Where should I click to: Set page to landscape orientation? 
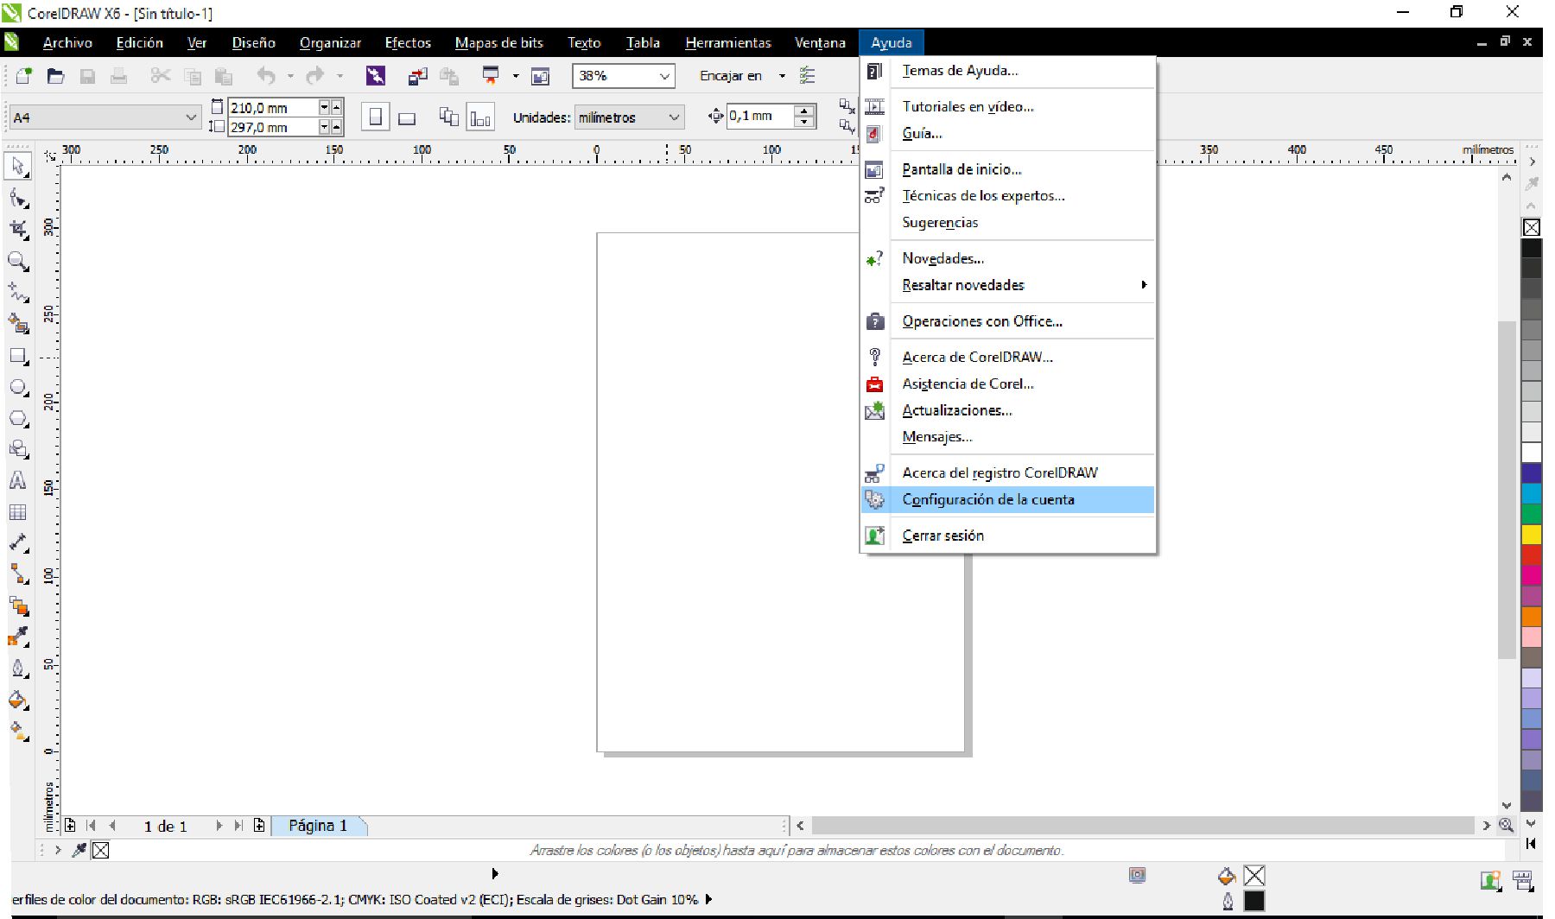click(406, 117)
